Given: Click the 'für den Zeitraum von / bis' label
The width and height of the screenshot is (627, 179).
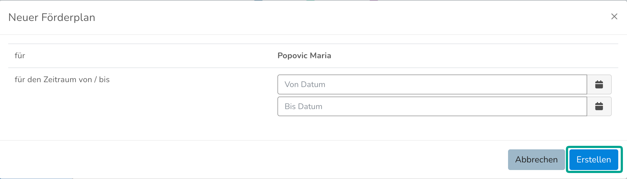Looking at the screenshot, I should click(62, 80).
